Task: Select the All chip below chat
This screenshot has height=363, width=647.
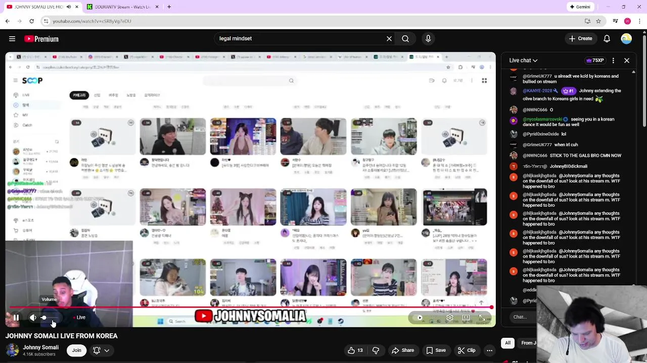Action: coord(507,343)
